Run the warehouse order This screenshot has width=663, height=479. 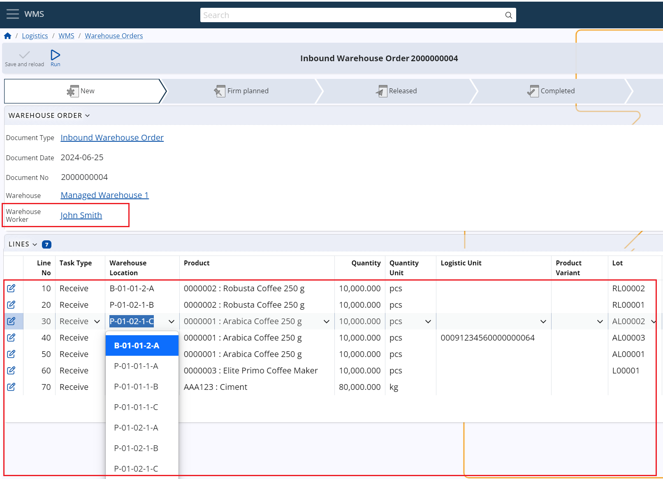(55, 58)
